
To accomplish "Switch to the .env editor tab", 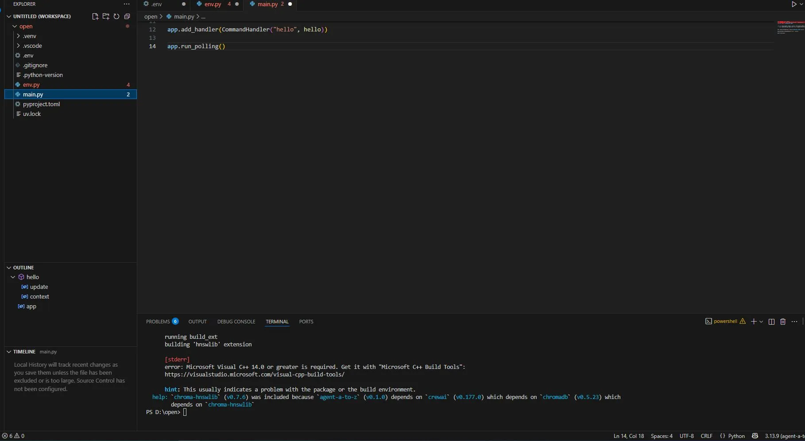I will (x=164, y=4).
